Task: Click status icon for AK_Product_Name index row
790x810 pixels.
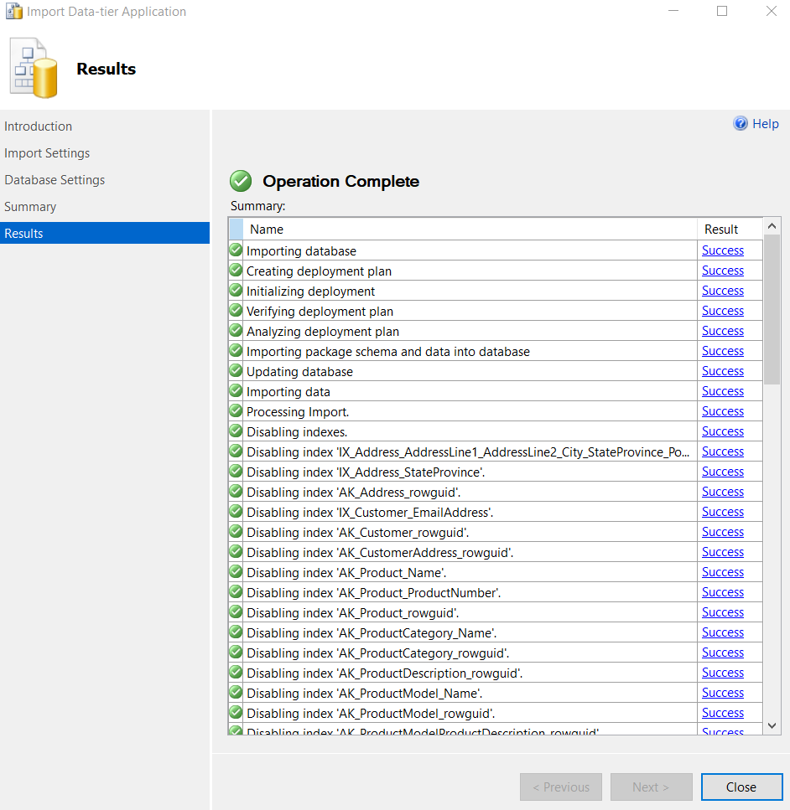Action: click(x=236, y=572)
